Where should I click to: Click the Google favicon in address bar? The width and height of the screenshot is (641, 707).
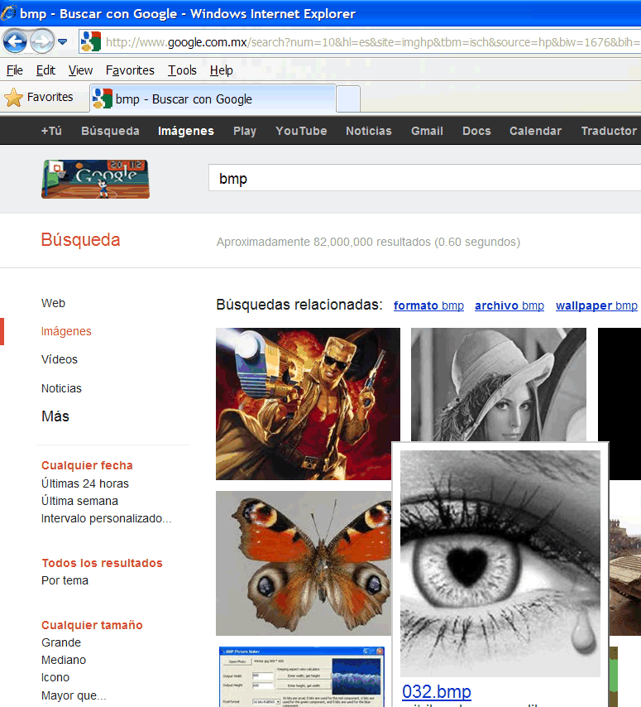[x=90, y=42]
